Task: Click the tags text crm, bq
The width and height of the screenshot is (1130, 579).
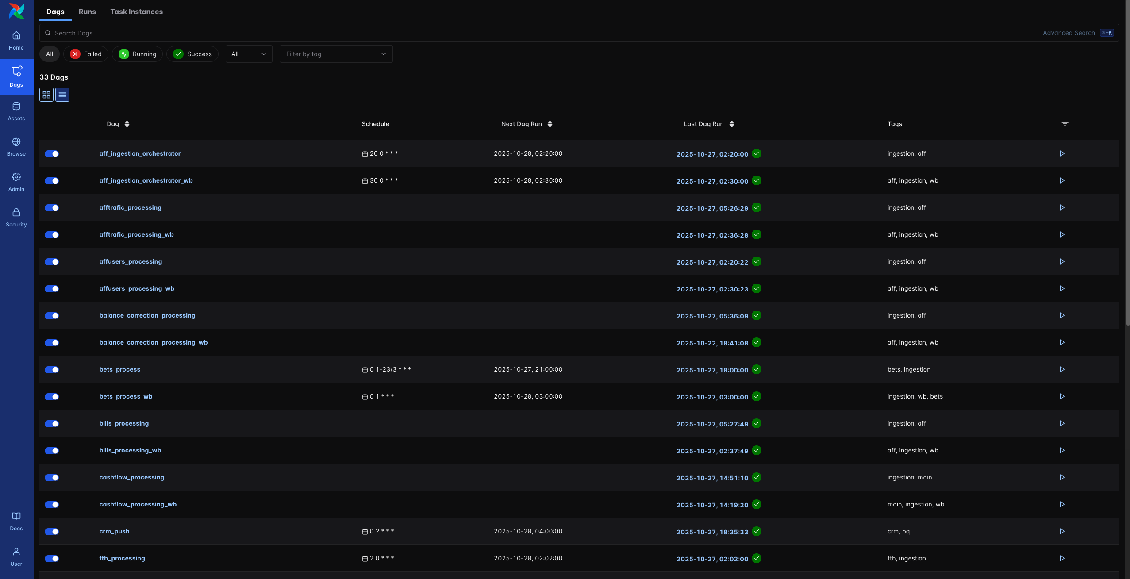Action: (899, 531)
